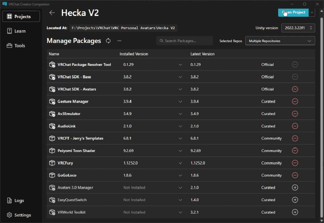324x223 pixels.
Task: Click the back arrow beside Hecka V2
Action: 52,13
